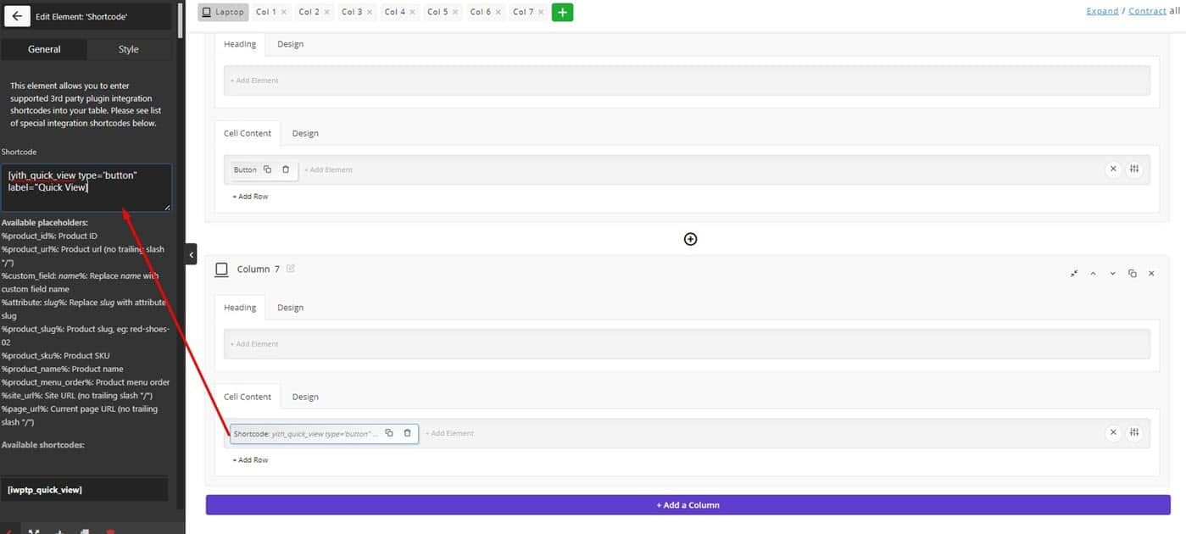1186x534 pixels.
Task: Select the Laptop device button
Action: click(224, 12)
